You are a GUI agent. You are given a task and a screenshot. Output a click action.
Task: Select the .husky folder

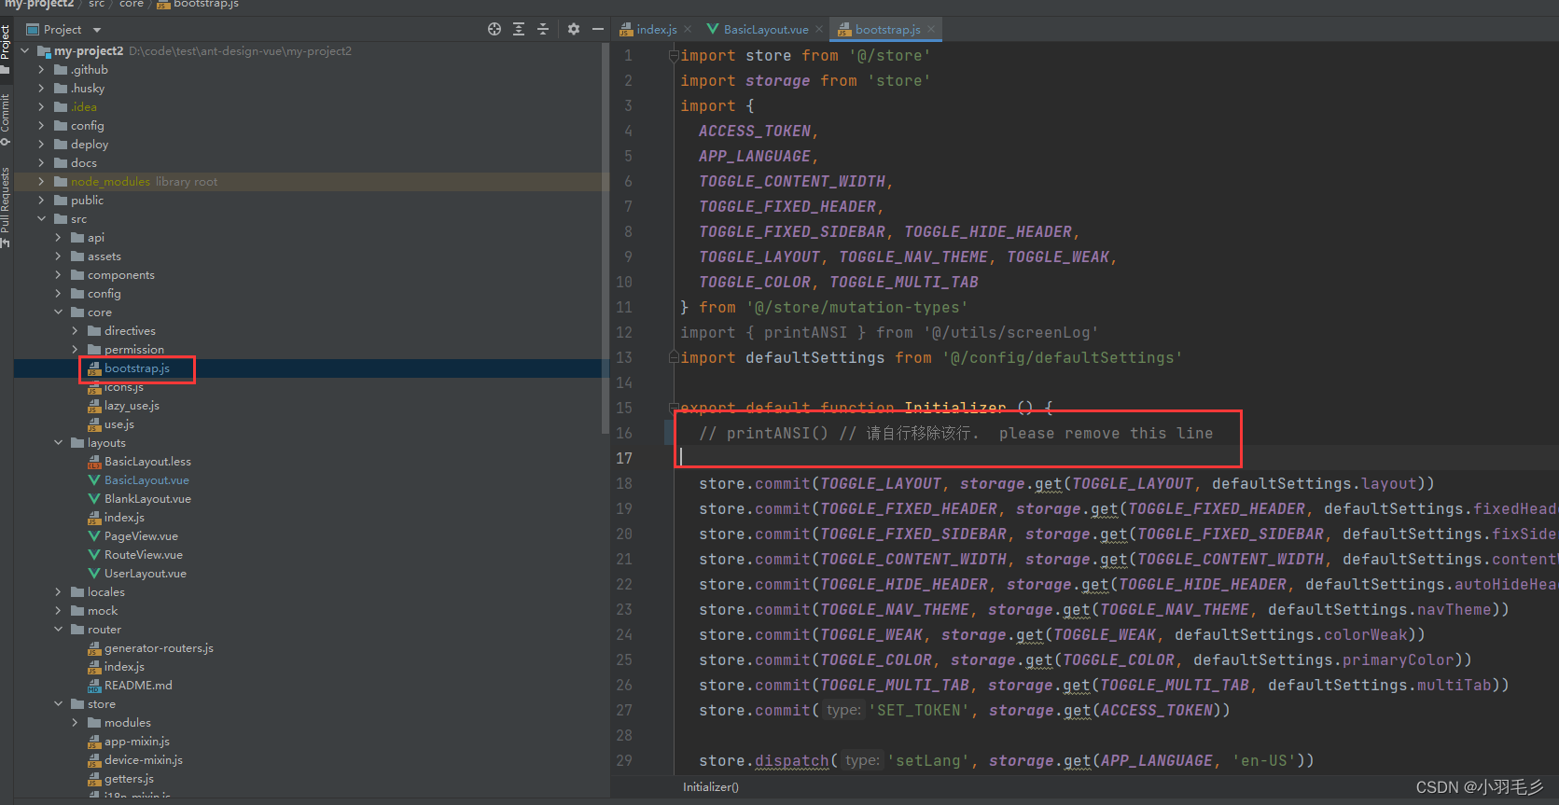(87, 89)
